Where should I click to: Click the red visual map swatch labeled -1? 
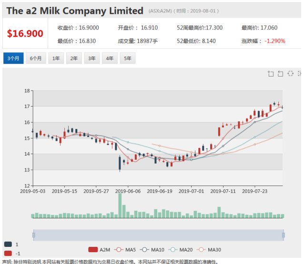(x=8, y=254)
